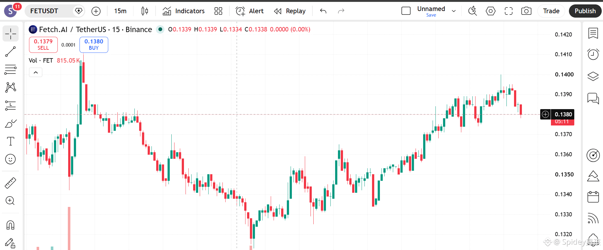Click the 0.1400 price axis label
The image size is (603, 250).
(x=564, y=75)
